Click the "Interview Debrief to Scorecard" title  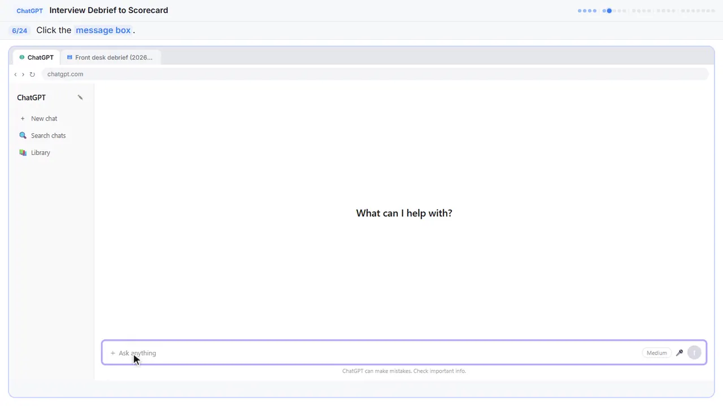[108, 10]
